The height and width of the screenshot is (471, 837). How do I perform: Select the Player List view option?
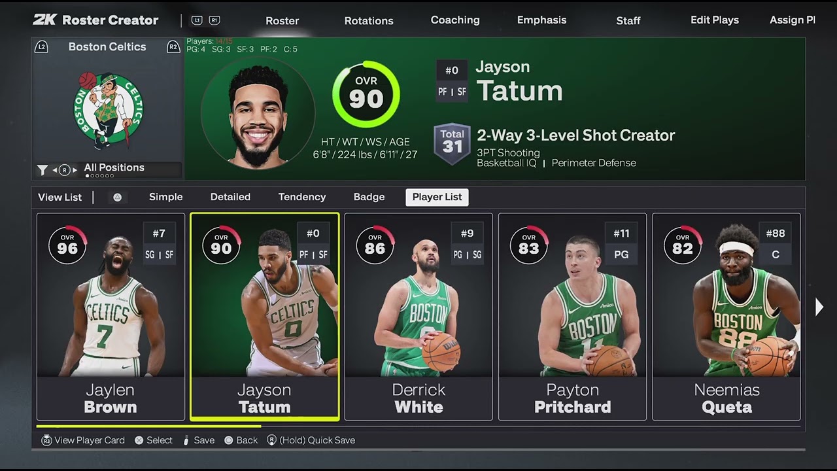[x=437, y=197]
